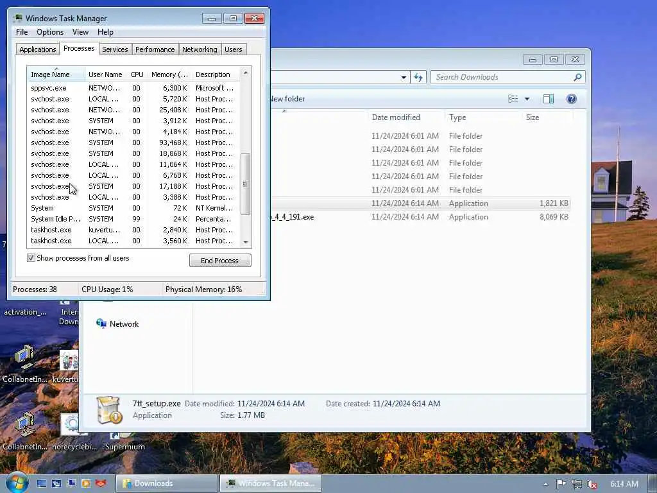
Task: Switch to the Networking tab
Action: coord(200,49)
